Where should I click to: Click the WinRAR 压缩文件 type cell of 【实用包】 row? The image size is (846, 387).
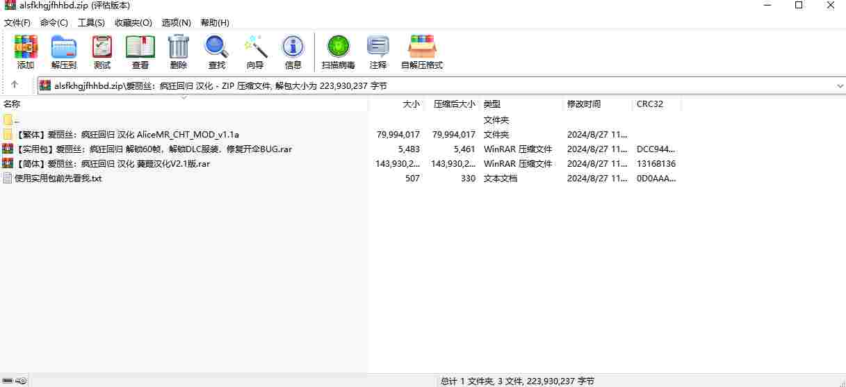tap(518, 149)
